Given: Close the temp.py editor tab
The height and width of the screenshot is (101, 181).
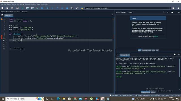Looking at the screenshot, I should 12,16.
